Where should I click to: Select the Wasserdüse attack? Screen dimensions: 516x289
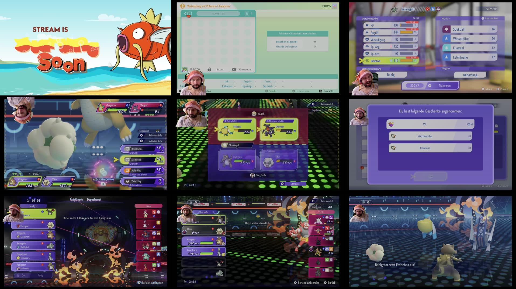(x=470, y=38)
